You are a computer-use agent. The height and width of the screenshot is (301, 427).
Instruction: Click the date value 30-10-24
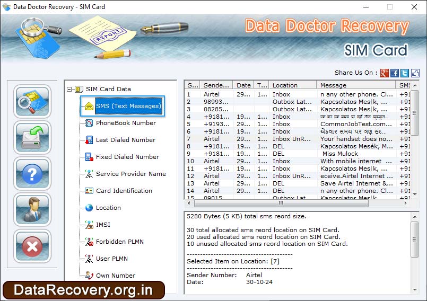tap(259, 282)
